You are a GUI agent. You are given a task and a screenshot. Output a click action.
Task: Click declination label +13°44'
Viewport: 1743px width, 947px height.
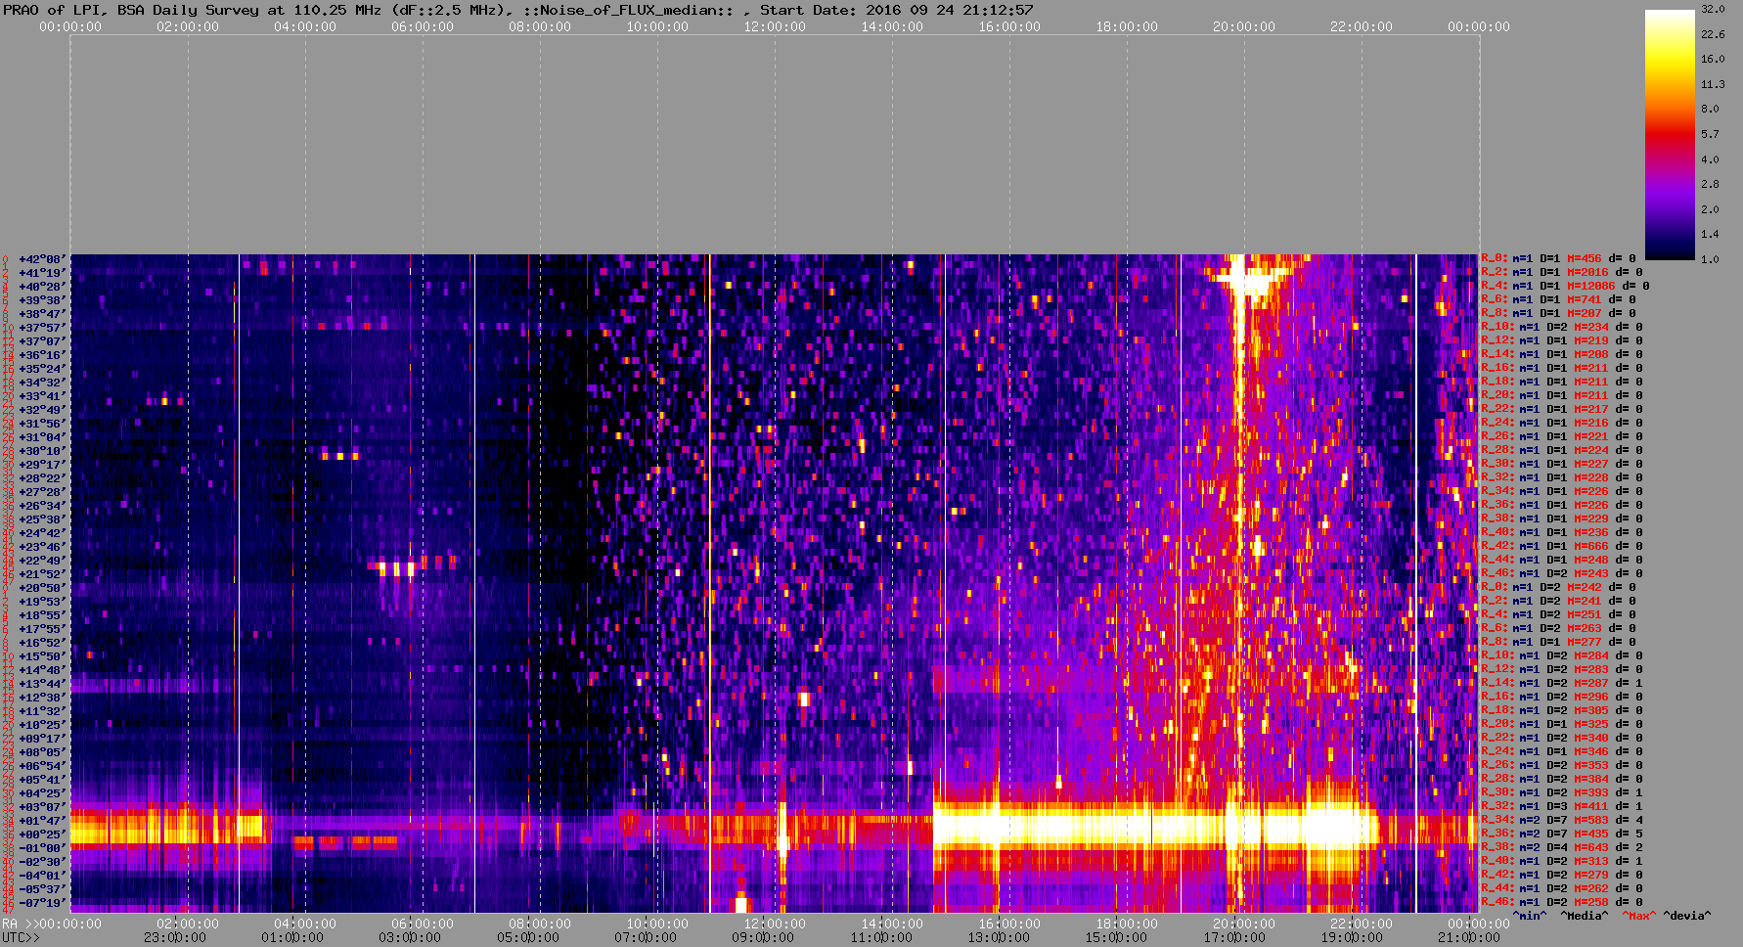pyautogui.click(x=43, y=684)
